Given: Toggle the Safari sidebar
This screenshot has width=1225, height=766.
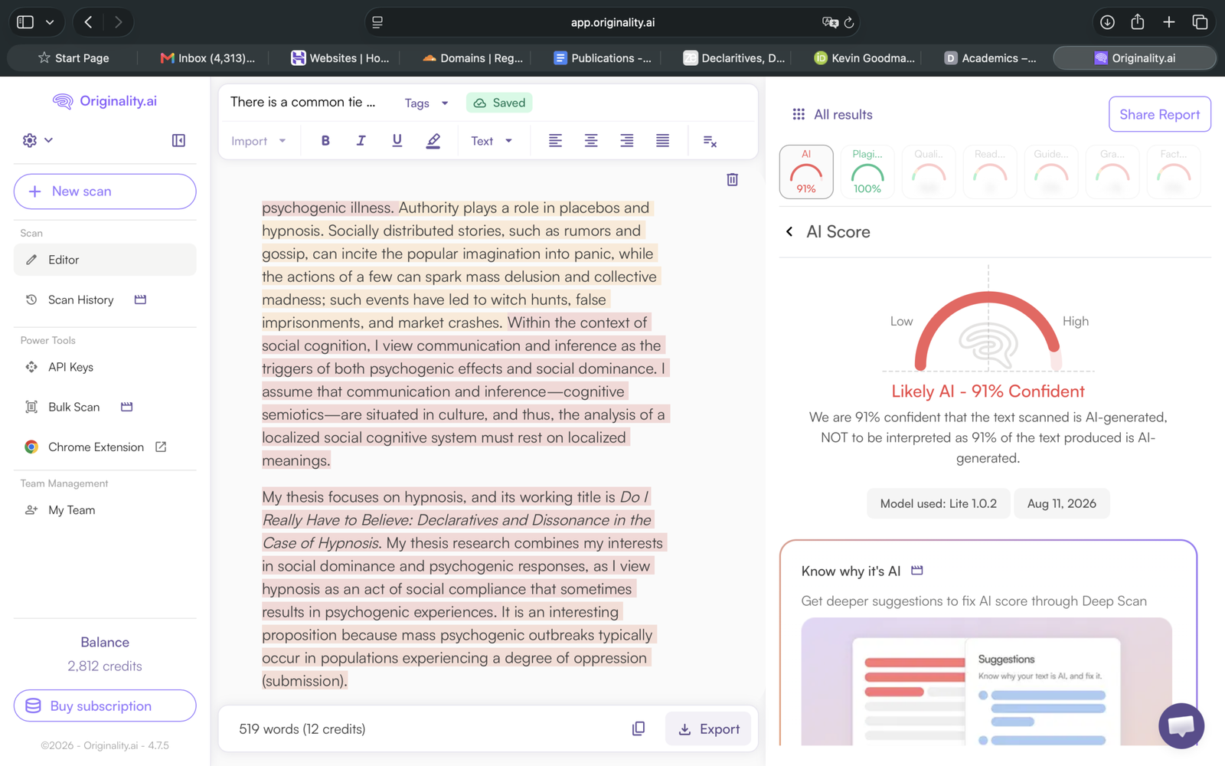Looking at the screenshot, I should 25,22.
